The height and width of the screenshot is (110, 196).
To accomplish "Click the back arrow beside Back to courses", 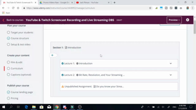I will pos(3,20).
